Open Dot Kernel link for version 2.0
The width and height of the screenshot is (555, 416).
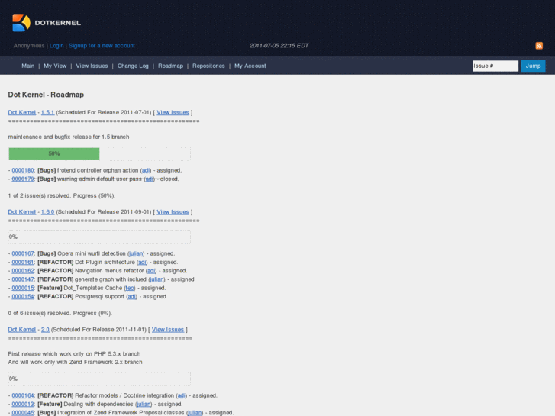[22, 329]
